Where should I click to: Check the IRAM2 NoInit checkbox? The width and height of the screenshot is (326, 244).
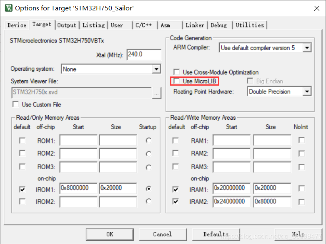tap(301, 202)
